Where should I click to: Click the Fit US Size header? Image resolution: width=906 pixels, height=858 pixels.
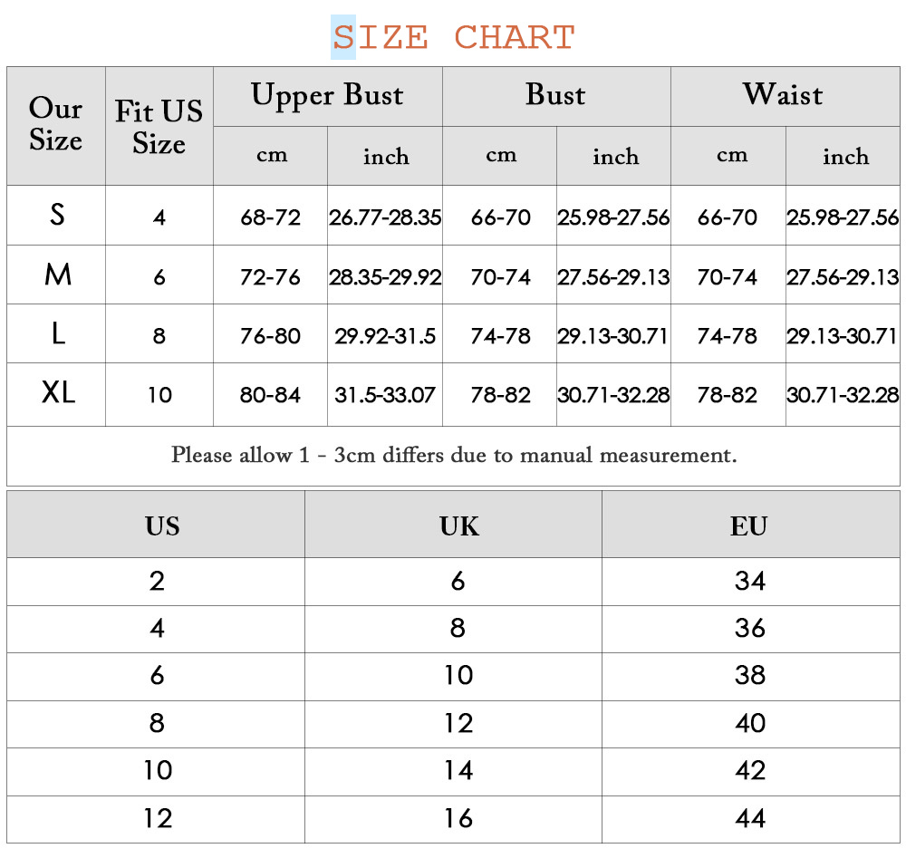159,126
